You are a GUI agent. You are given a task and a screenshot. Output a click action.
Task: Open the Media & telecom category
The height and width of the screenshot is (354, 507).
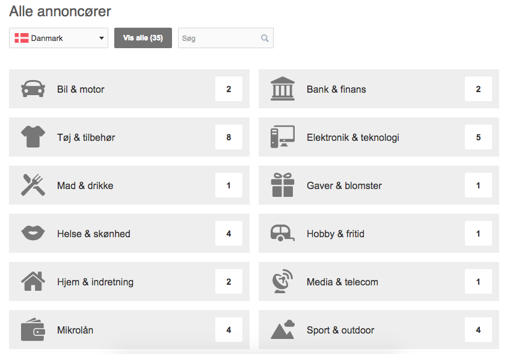pos(379,282)
